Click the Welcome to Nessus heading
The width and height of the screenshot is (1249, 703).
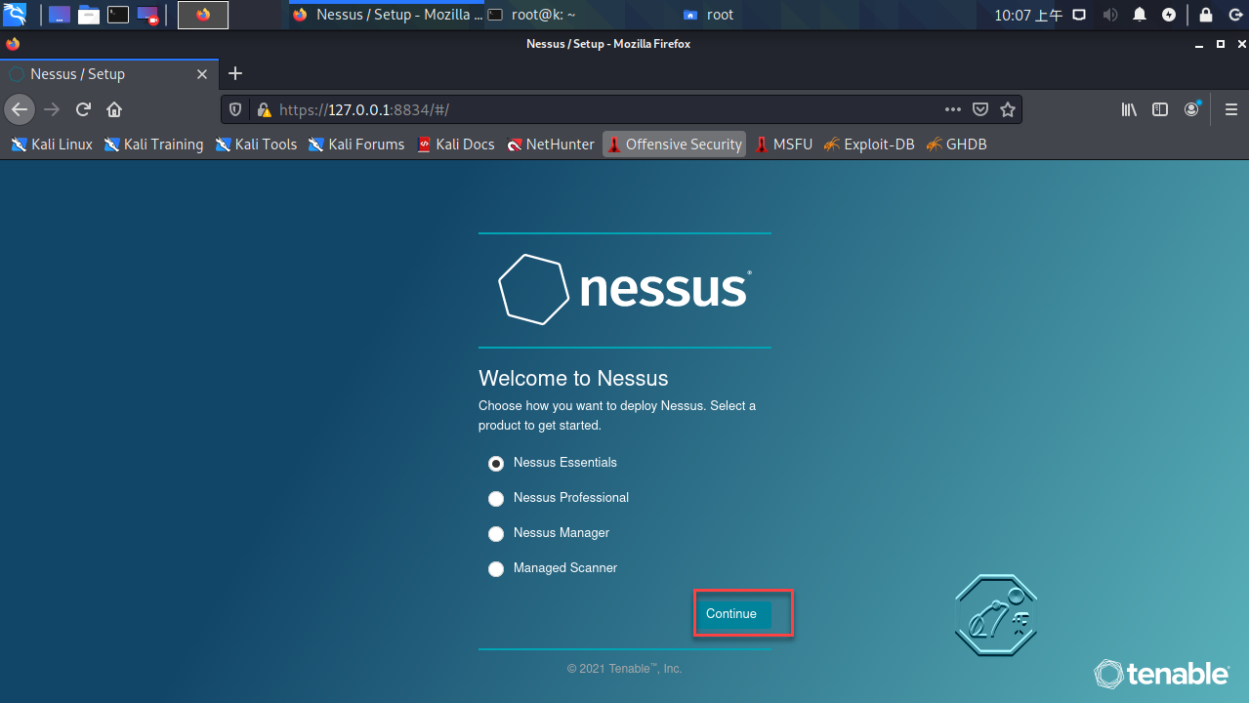coord(573,379)
